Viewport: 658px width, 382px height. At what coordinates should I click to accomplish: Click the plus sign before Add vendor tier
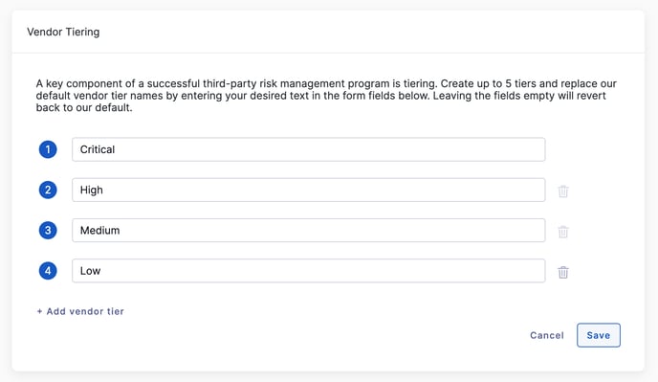pyautogui.click(x=39, y=311)
